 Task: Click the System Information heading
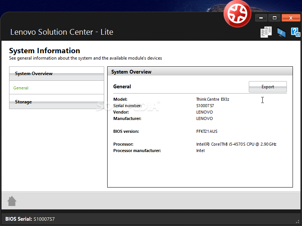point(45,51)
